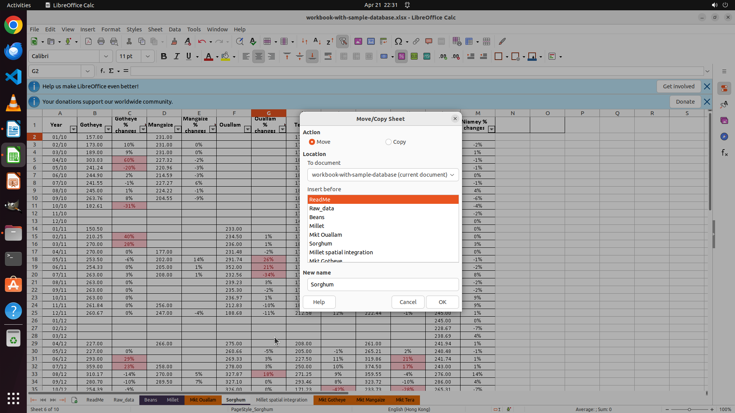Expand the font name Calibri dropdown

[106, 56]
